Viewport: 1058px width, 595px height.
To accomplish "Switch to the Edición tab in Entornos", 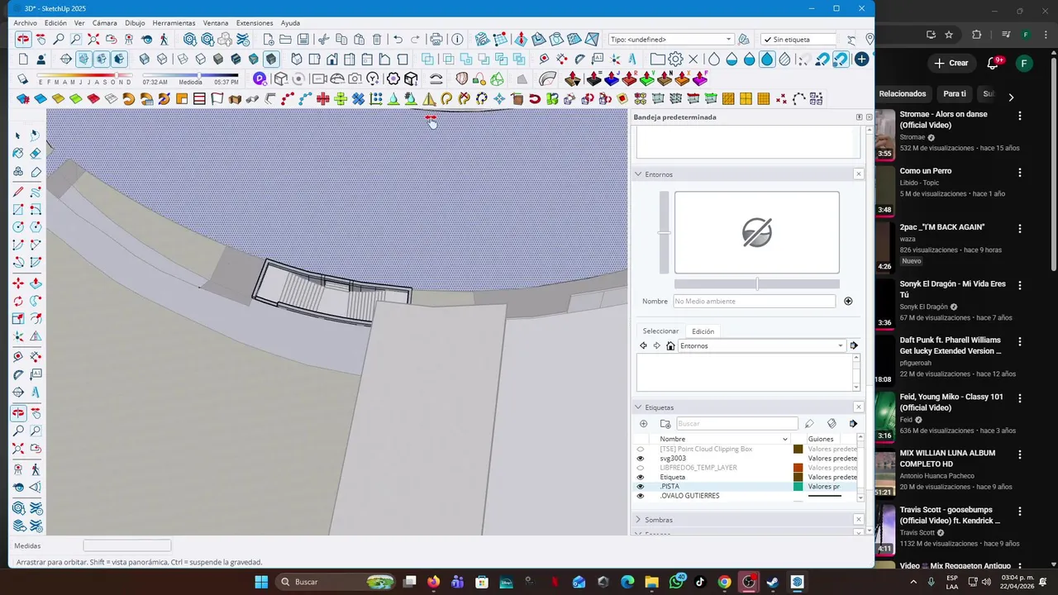I will (703, 331).
